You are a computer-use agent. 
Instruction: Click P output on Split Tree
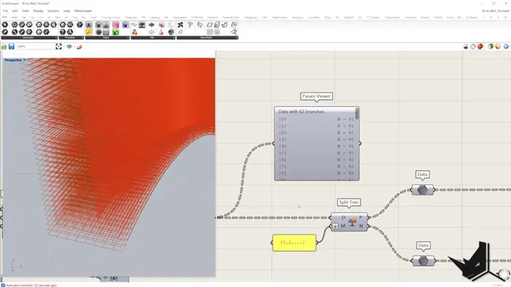[361, 218]
